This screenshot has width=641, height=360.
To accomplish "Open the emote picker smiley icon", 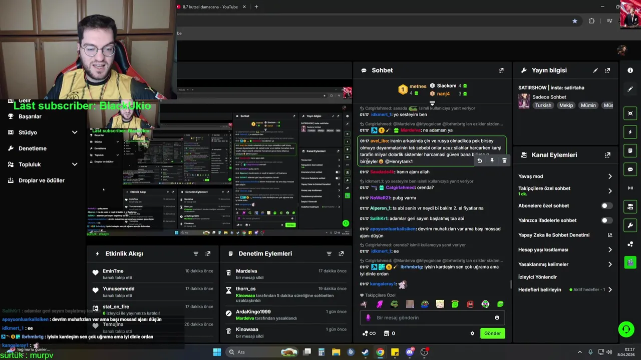I will click(x=497, y=317).
